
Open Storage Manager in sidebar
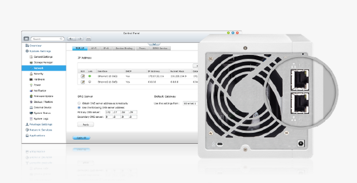(41, 62)
